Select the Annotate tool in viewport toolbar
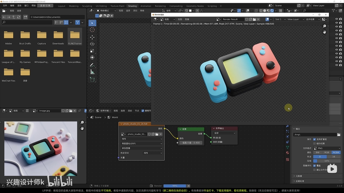The image size is (344, 193). point(92,65)
